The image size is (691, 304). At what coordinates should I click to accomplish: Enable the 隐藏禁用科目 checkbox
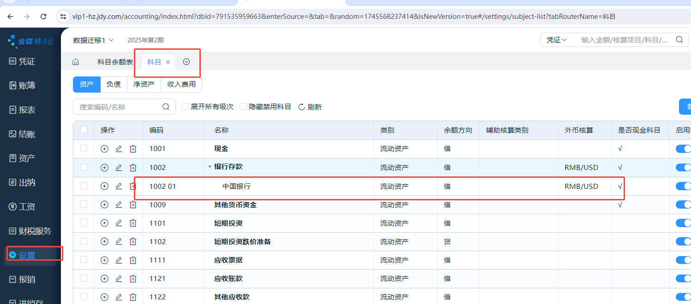[x=243, y=107]
